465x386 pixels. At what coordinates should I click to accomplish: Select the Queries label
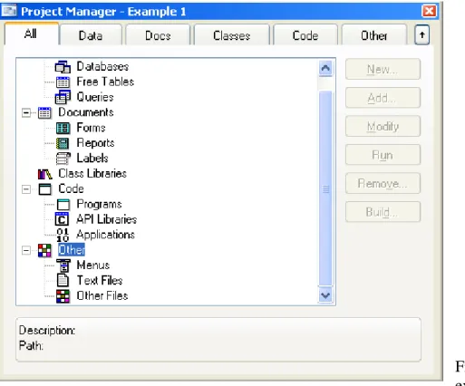point(95,97)
